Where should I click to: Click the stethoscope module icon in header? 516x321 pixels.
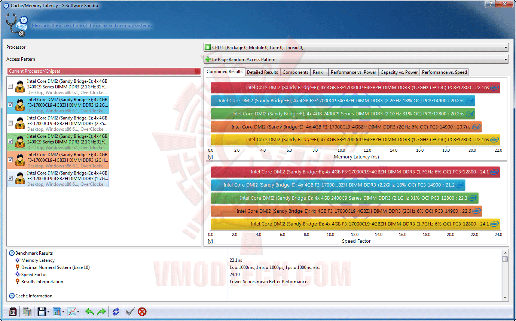(17, 25)
